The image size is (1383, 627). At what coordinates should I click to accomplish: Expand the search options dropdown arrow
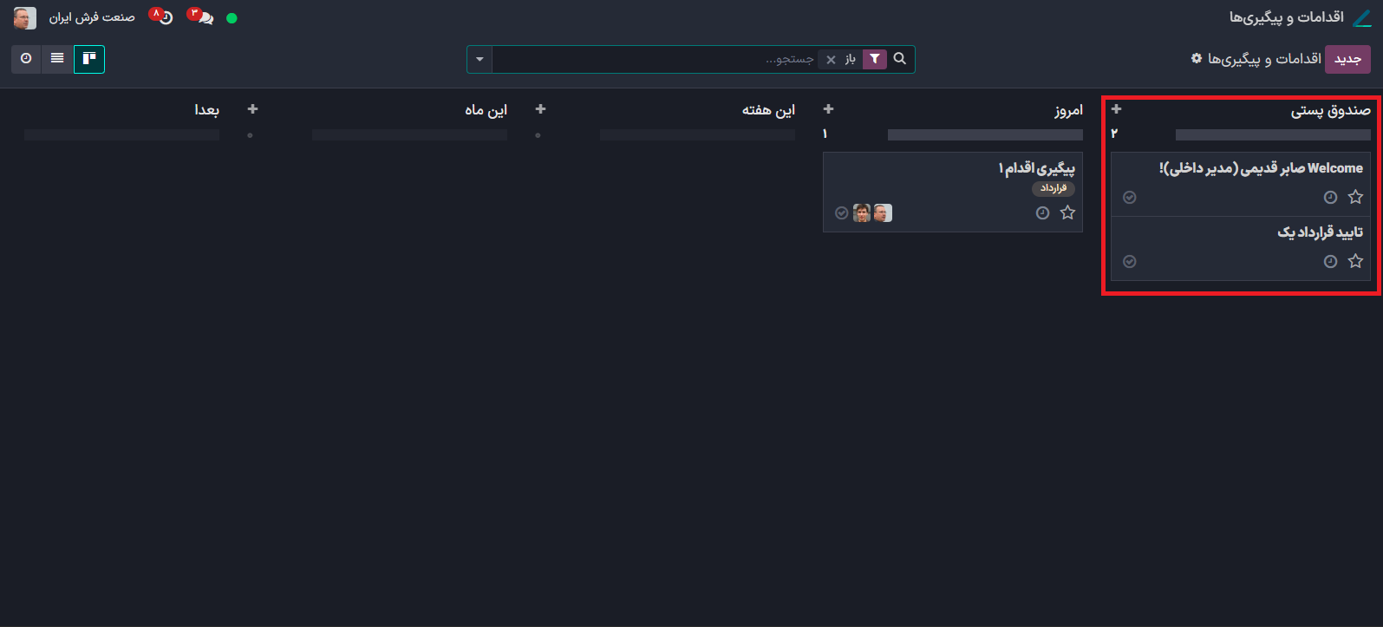479,60
